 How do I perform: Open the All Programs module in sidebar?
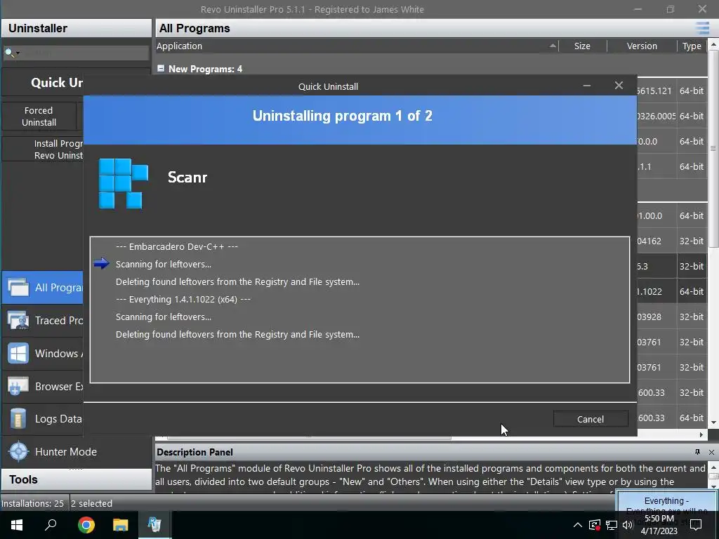tap(43, 287)
